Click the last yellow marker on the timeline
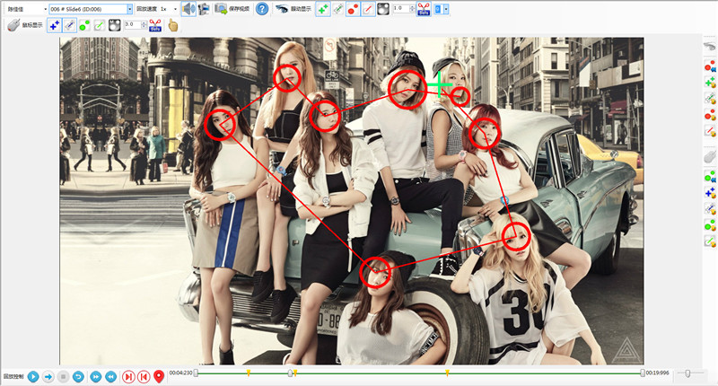 [447, 373]
